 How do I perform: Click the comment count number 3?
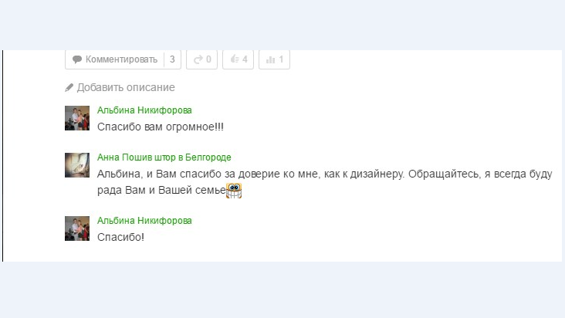point(172,59)
